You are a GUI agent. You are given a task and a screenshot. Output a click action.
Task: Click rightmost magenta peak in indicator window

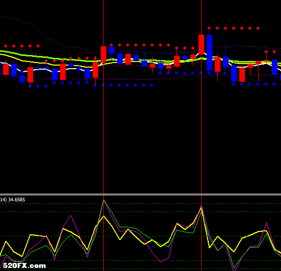click(267, 223)
